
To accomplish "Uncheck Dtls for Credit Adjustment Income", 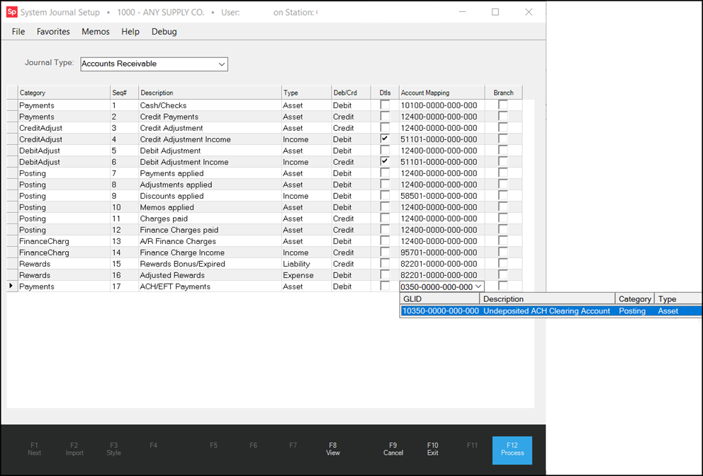I will coord(385,139).
